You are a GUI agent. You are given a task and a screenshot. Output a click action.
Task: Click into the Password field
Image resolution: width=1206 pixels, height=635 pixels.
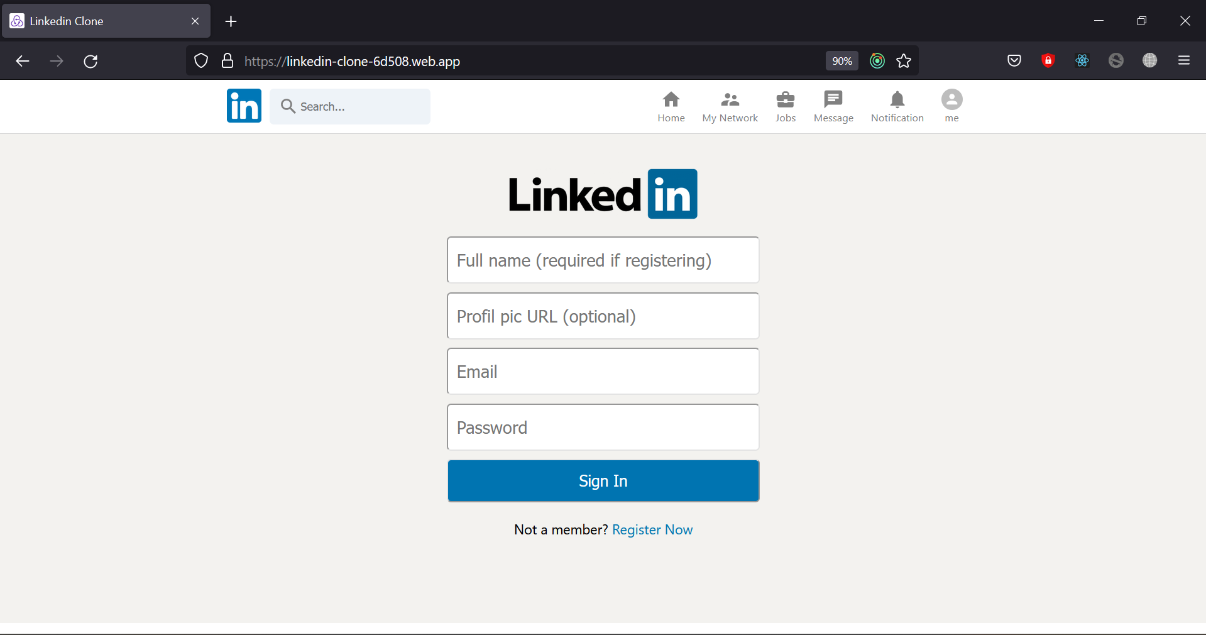coord(603,428)
